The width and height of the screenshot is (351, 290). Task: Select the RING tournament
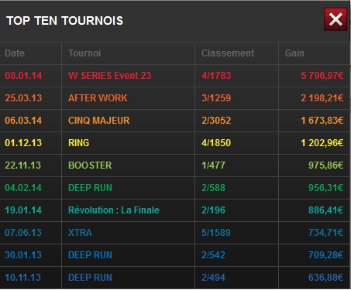78,143
